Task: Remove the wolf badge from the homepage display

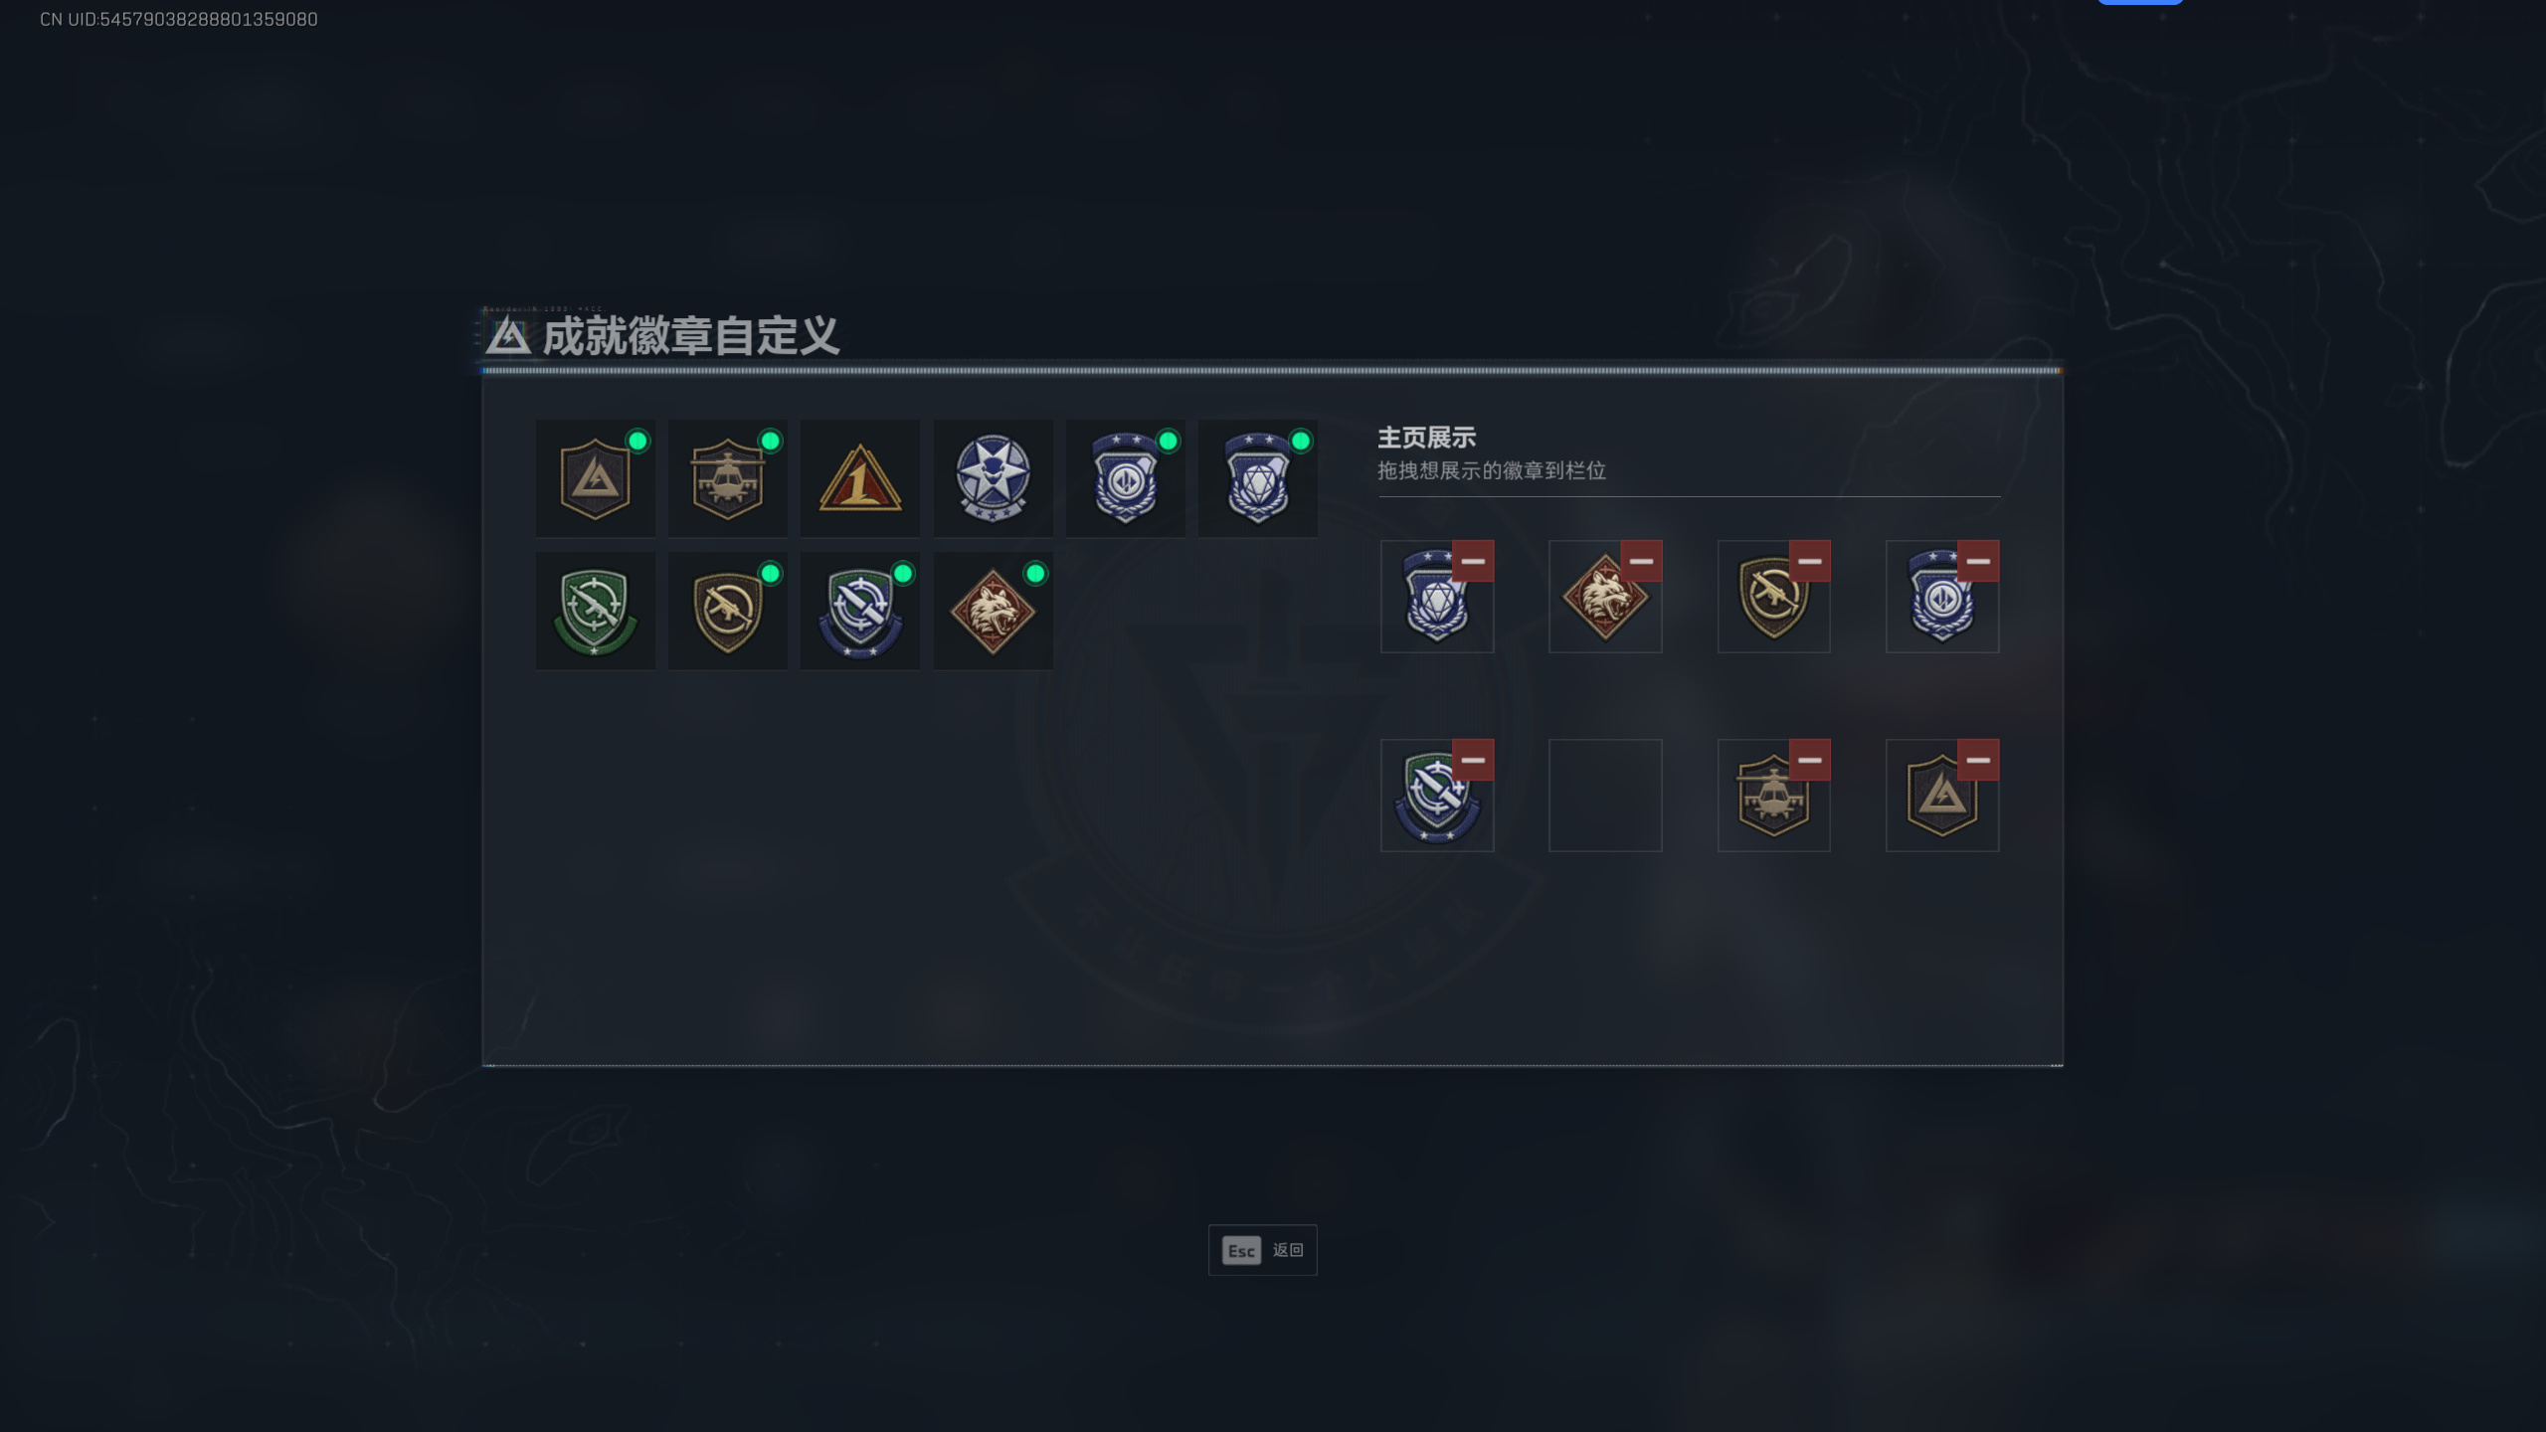Action: tap(1641, 561)
